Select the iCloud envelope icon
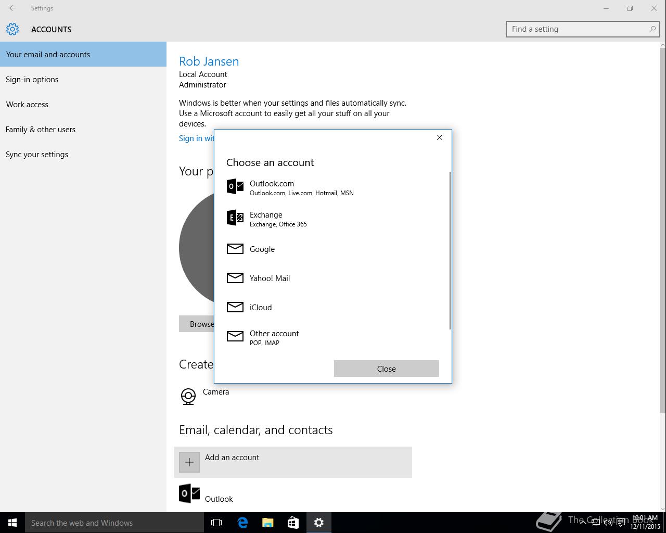666x533 pixels. tap(235, 307)
